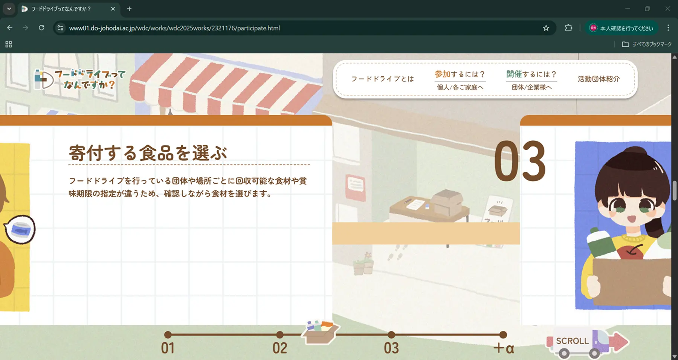Open the browser extensions puzzle icon

pyautogui.click(x=568, y=28)
